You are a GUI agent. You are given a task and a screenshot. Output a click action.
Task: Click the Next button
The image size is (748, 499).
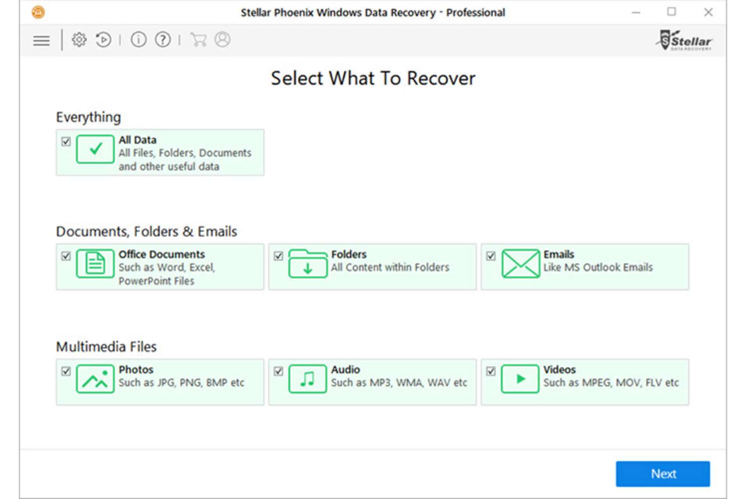tap(663, 474)
